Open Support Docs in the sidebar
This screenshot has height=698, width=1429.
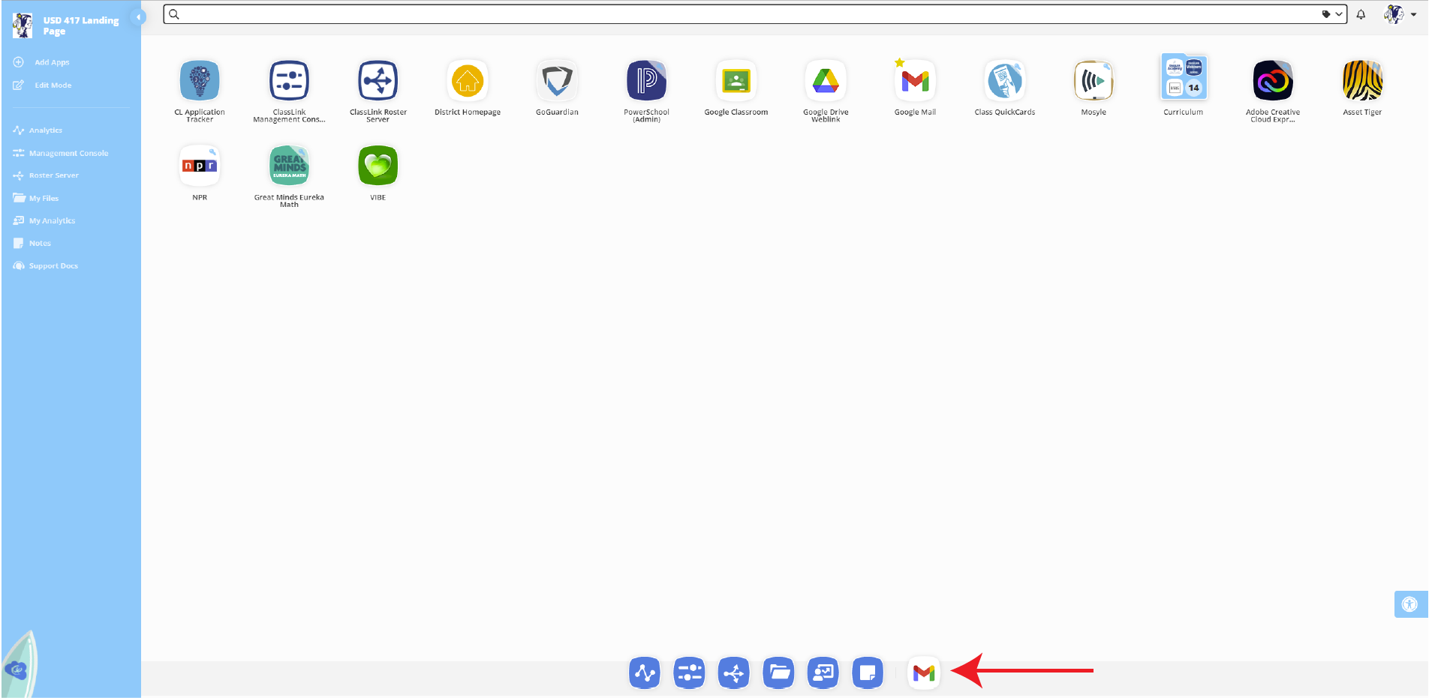coord(46,265)
